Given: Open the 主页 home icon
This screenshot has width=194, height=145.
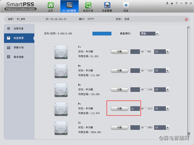Looking at the screenshot, I should pyautogui.click(x=51, y=5).
